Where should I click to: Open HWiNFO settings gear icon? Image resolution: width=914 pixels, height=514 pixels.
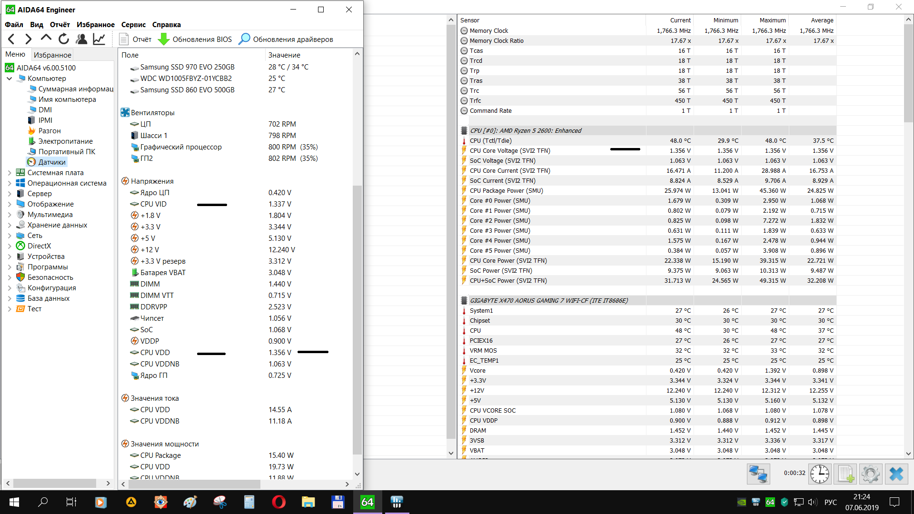[871, 474]
